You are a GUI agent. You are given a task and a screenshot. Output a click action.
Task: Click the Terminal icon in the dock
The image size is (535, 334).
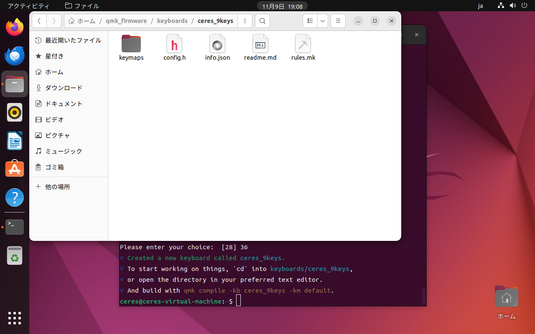click(x=15, y=227)
